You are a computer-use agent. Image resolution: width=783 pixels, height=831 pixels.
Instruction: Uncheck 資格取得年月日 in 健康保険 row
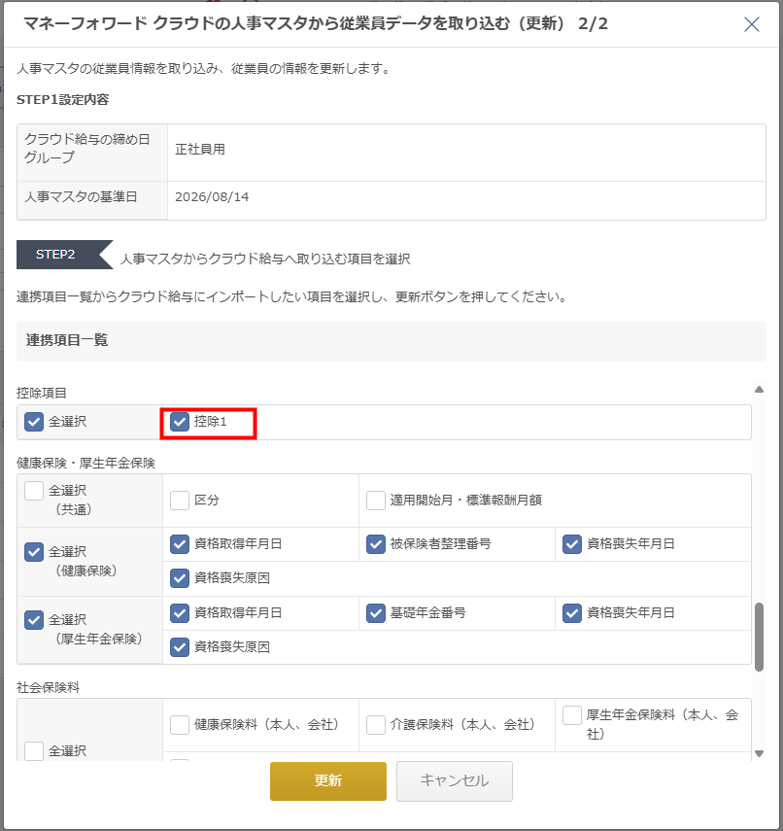coord(180,543)
